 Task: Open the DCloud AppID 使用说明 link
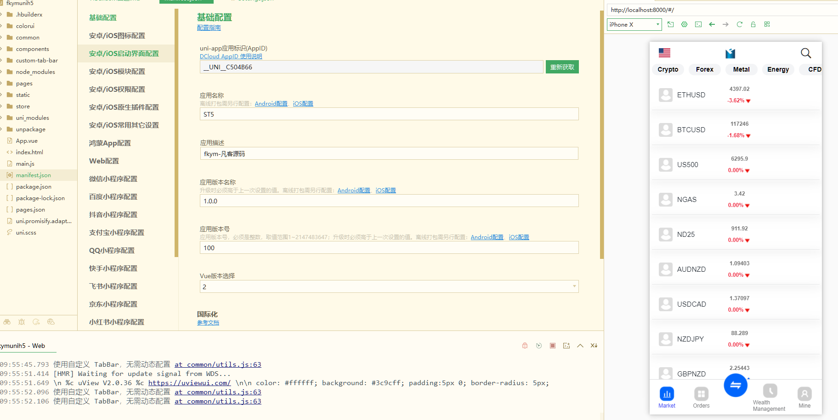[x=231, y=56]
